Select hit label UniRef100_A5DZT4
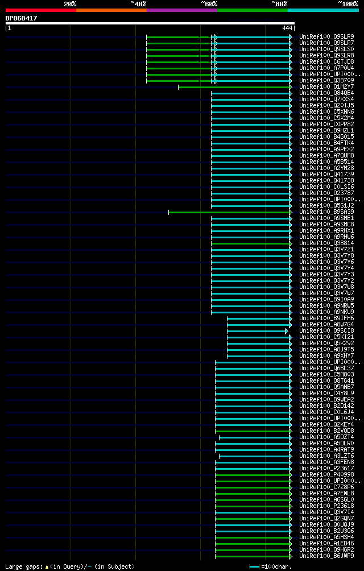The height and width of the screenshot is (571, 364). pyautogui.click(x=326, y=437)
